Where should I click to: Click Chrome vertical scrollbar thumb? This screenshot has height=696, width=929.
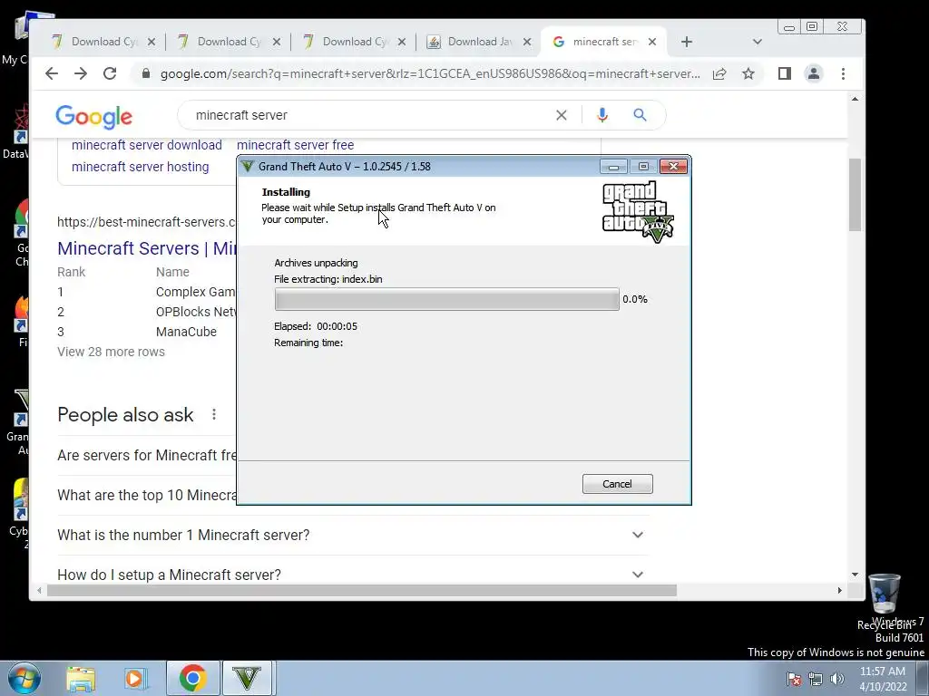click(855, 195)
